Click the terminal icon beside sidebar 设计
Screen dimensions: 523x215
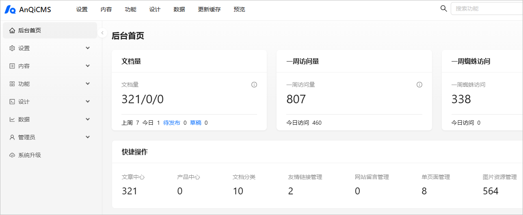[12, 102]
